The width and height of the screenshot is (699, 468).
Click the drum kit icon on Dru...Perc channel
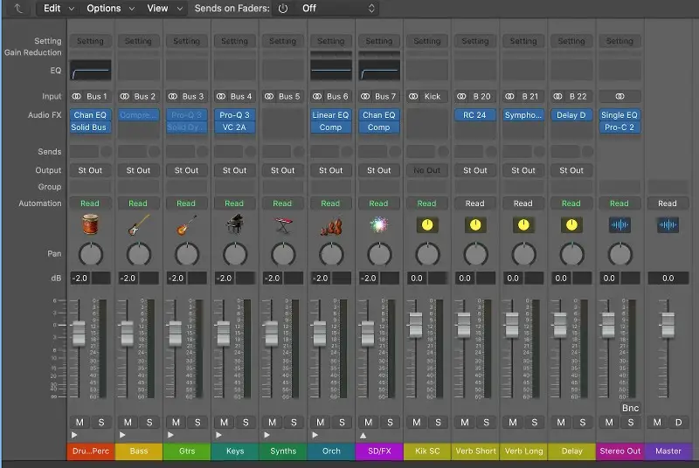click(90, 225)
